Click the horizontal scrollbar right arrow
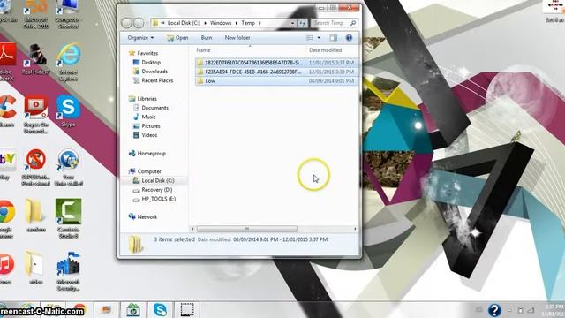Viewport: 565px width, 318px height. pyautogui.click(x=355, y=229)
